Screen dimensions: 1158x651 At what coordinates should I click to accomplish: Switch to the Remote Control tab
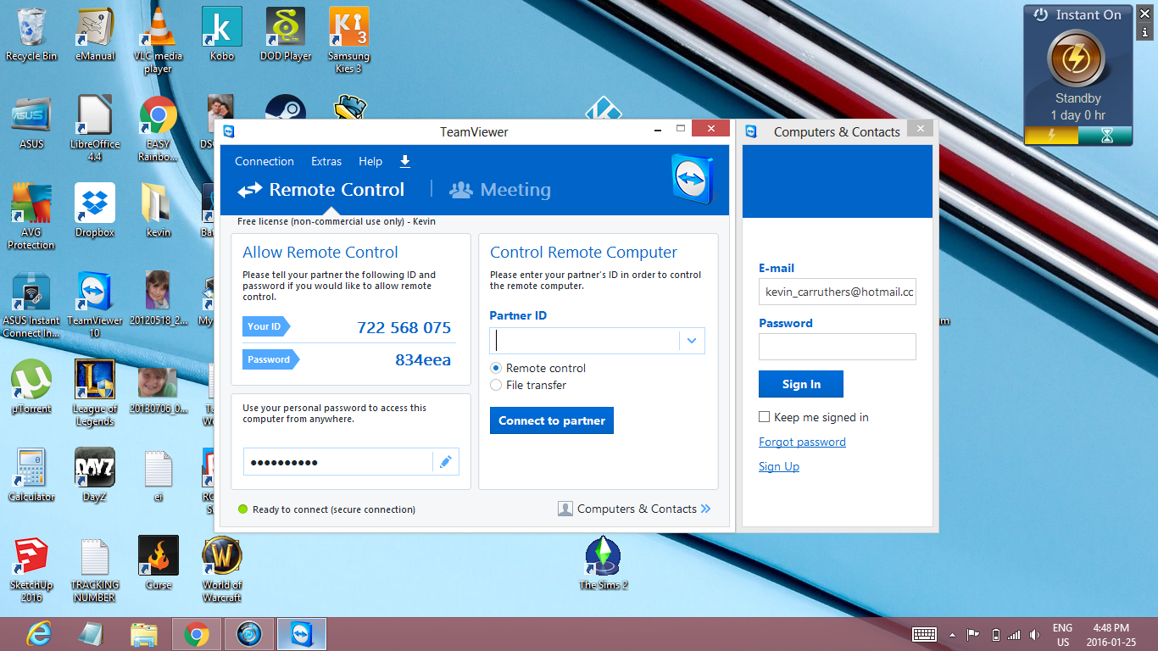321,190
